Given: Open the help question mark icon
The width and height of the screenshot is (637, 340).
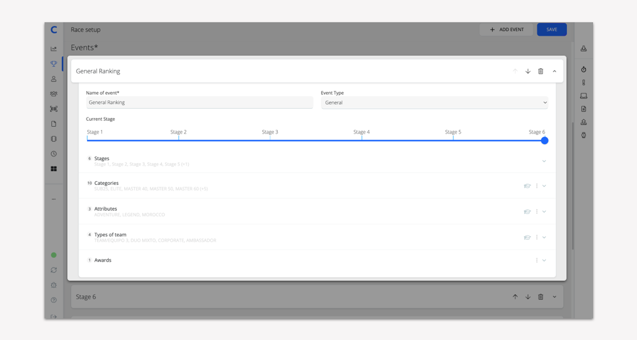Looking at the screenshot, I should (54, 300).
